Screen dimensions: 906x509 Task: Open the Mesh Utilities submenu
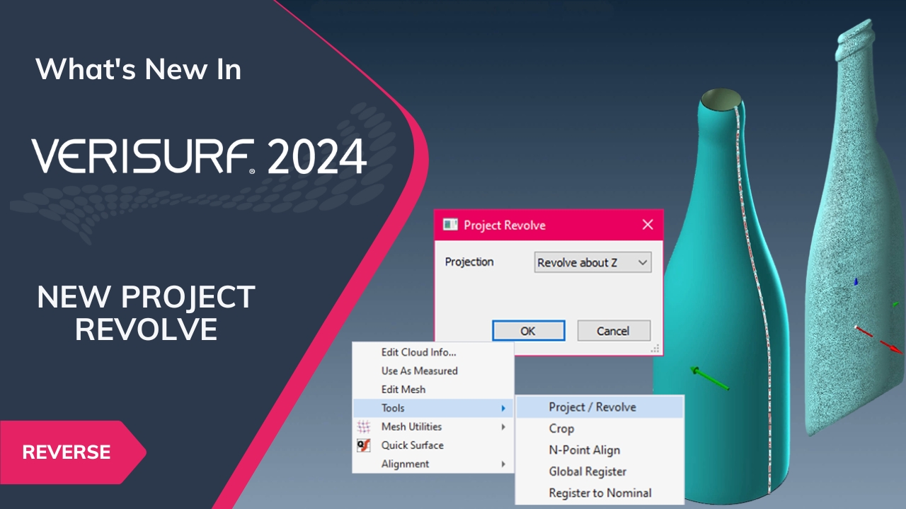[432, 426]
